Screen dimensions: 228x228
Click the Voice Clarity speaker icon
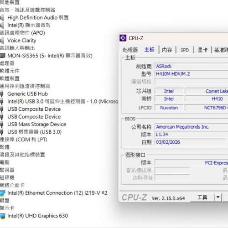2,41
